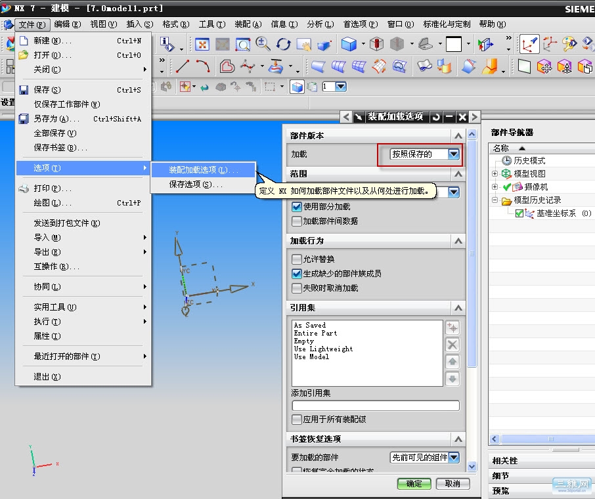Open the 相关性 panel

tap(542, 461)
